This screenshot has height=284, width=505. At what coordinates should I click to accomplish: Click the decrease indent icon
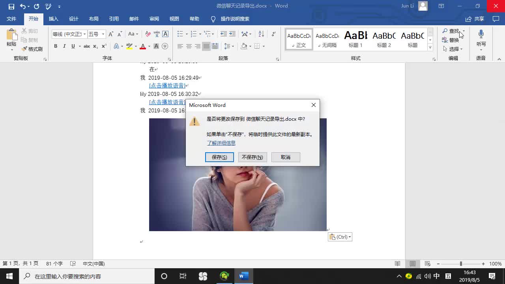point(223,34)
